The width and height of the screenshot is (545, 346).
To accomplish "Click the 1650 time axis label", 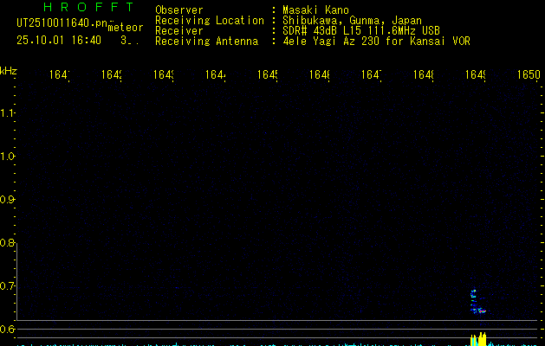I will [x=529, y=74].
